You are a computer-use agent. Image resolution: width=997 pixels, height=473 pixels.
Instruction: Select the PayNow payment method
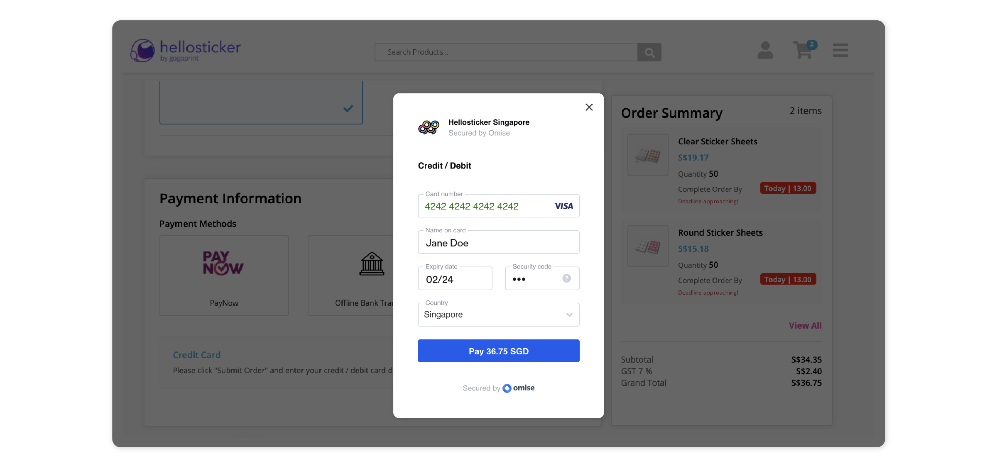[224, 276]
